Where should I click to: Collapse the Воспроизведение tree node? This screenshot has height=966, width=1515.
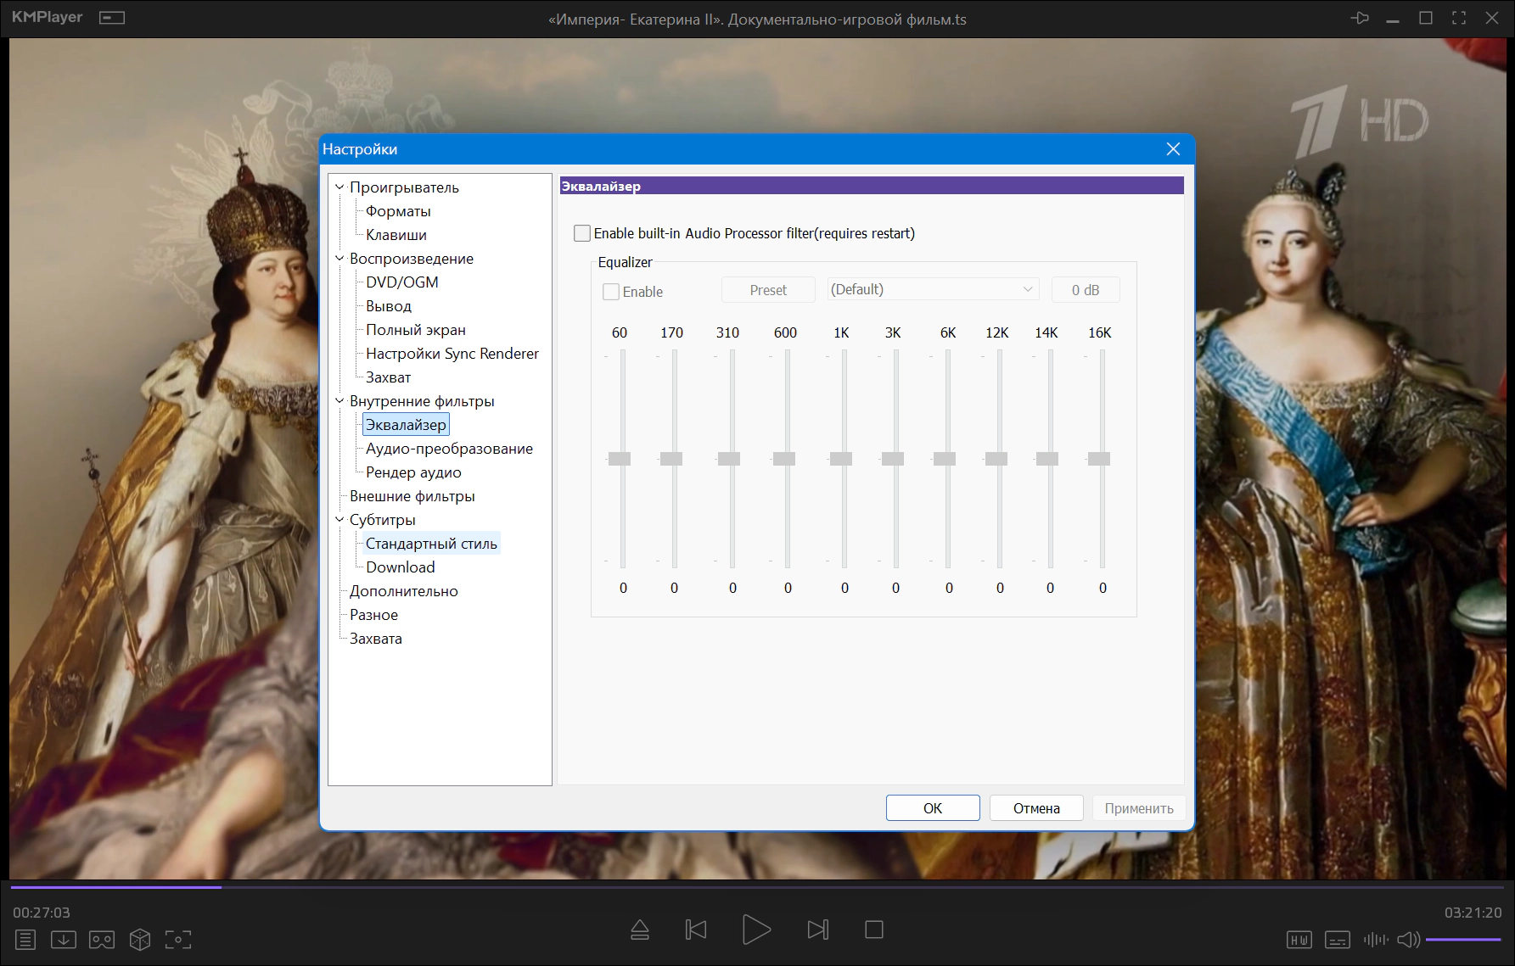(x=340, y=259)
